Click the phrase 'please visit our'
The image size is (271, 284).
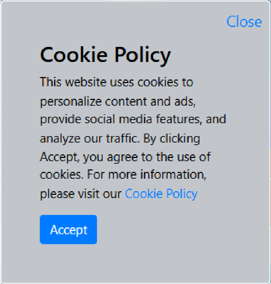pyautogui.click(x=81, y=194)
